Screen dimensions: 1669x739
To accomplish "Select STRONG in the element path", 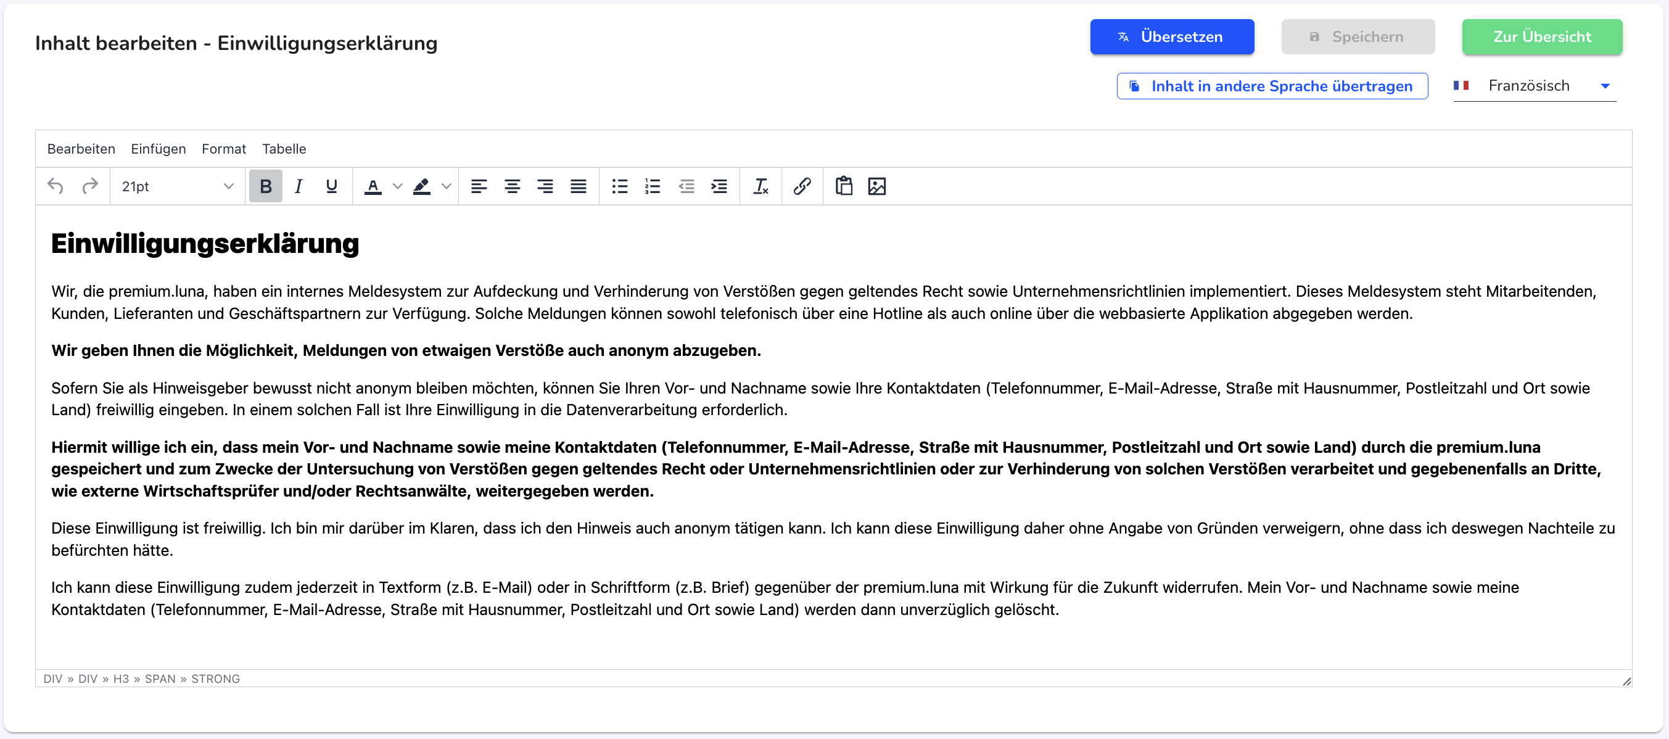I will (x=215, y=679).
